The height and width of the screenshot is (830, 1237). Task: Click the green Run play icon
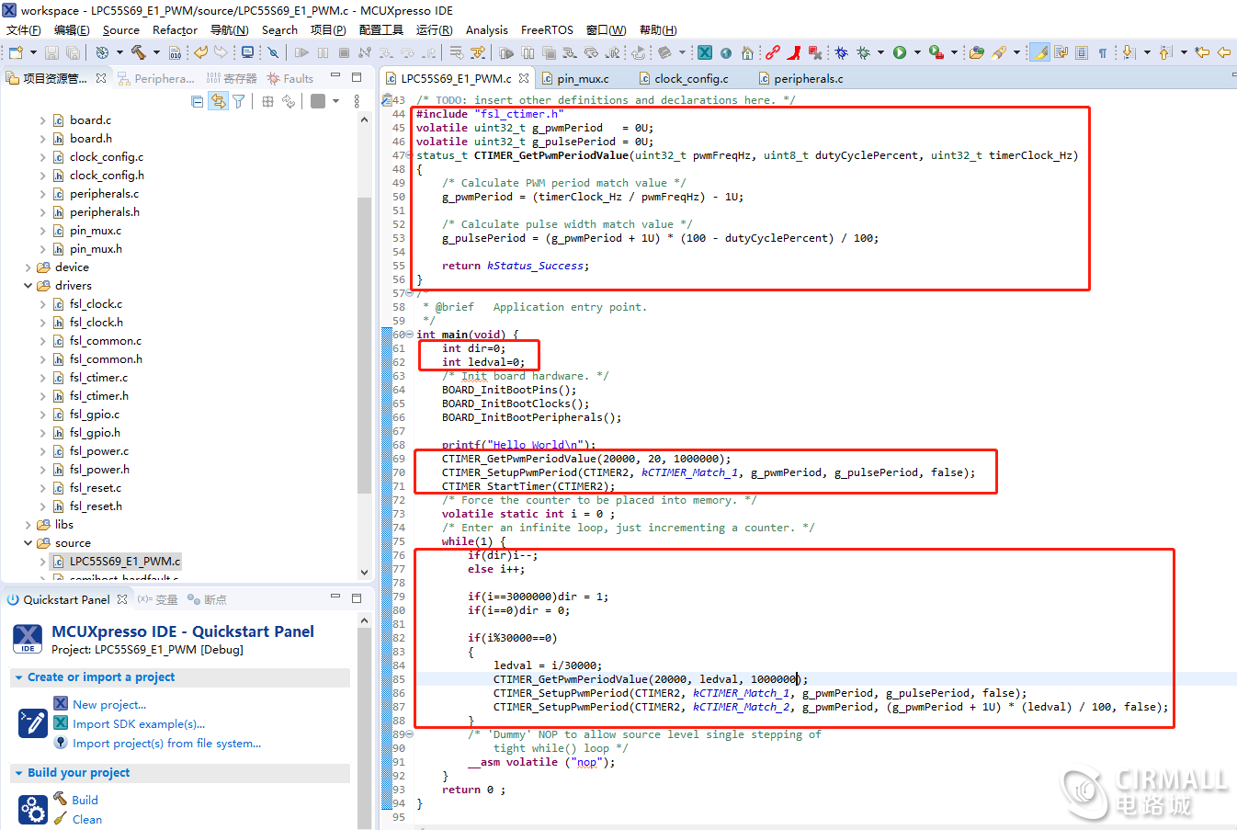900,52
